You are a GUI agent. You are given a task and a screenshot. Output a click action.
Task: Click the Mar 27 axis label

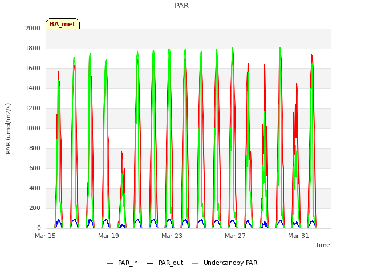pos(235,236)
